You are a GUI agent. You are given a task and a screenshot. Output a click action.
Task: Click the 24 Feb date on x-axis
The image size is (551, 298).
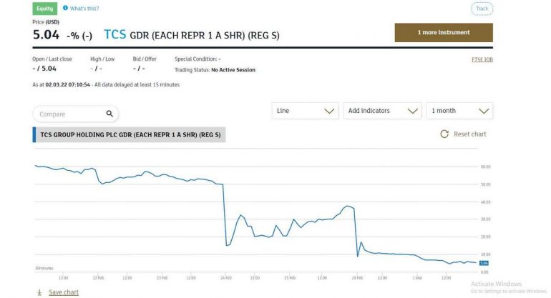pos(226,278)
